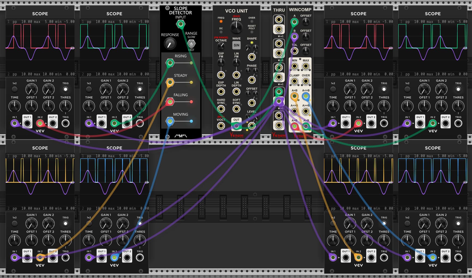This screenshot has height=278, width=472.
Task: Click the TIME knob on leftmost red-trace Scope
Action: click(14, 106)
